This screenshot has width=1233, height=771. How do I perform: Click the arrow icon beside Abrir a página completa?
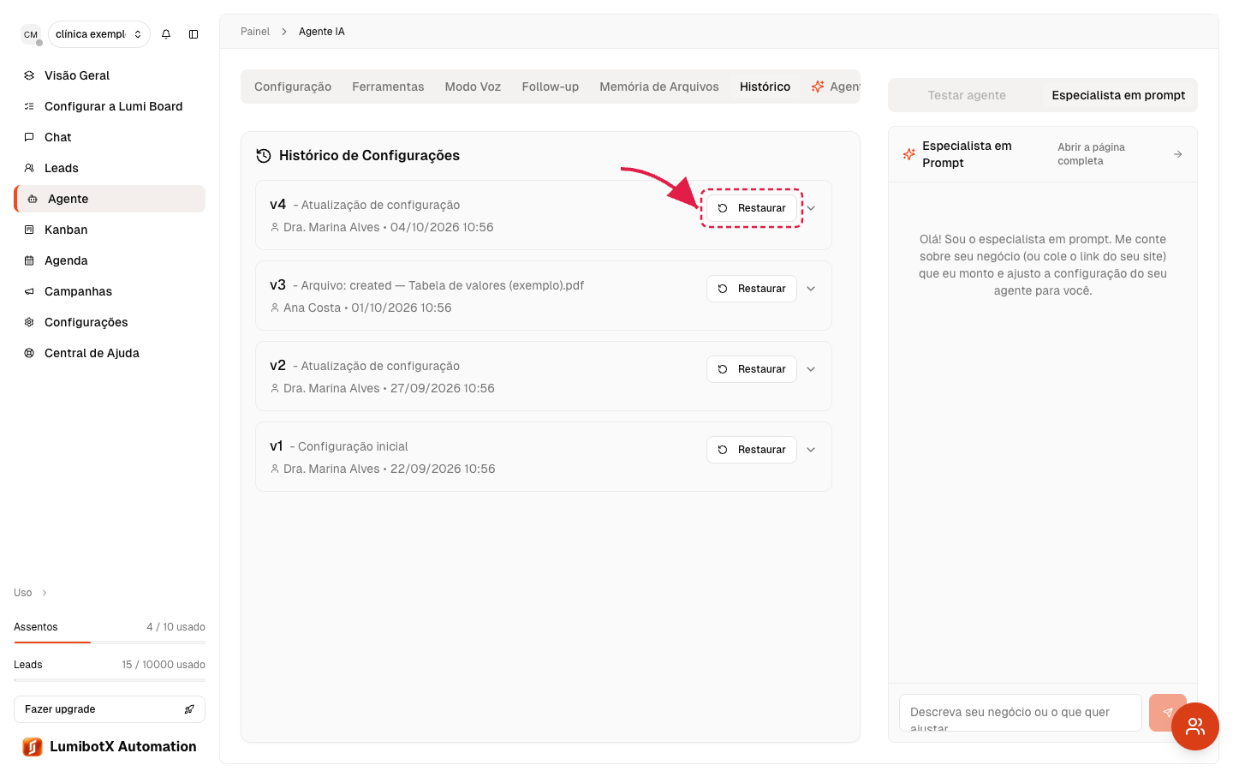[x=1177, y=154]
